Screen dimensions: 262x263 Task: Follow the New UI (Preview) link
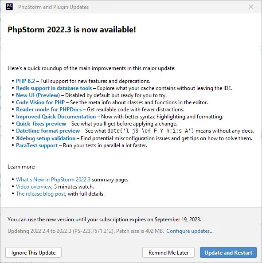[x=38, y=95]
